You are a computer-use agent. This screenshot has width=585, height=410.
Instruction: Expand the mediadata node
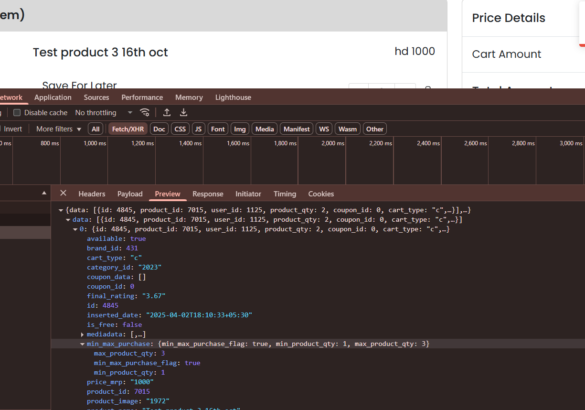click(82, 334)
